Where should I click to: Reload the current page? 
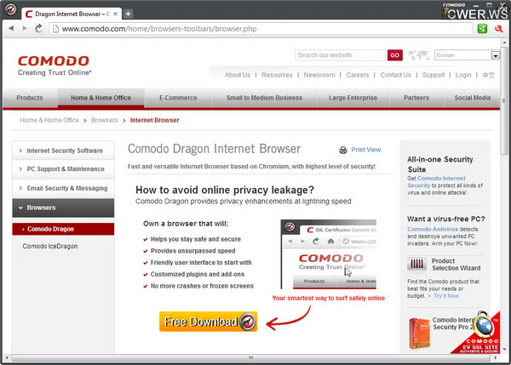[39, 28]
